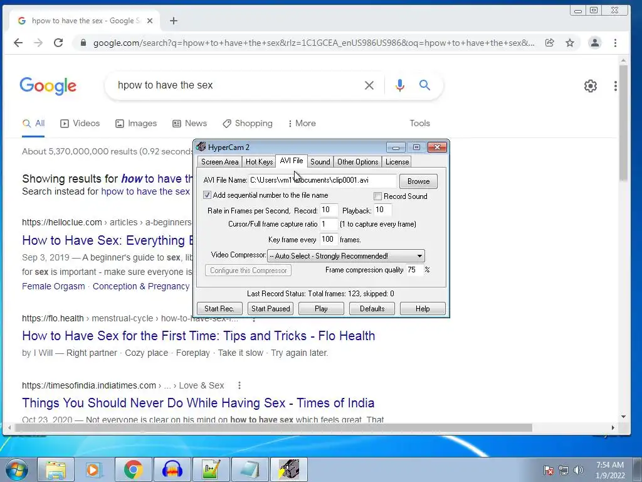Open the notepad taskbar app
The image size is (642, 482).
pos(250,469)
